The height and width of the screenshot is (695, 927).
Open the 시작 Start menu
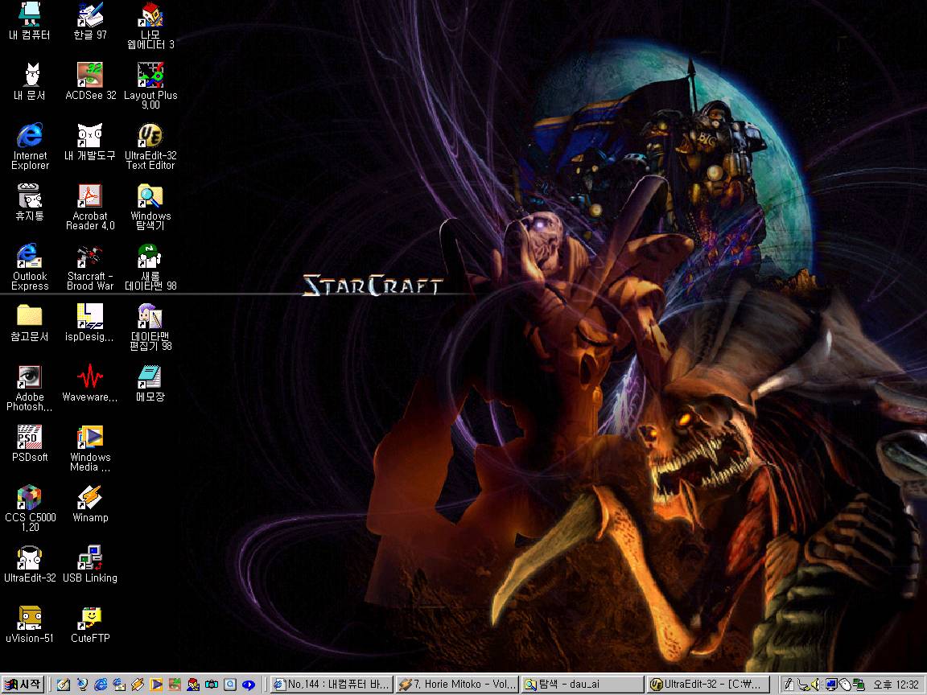click(x=23, y=685)
